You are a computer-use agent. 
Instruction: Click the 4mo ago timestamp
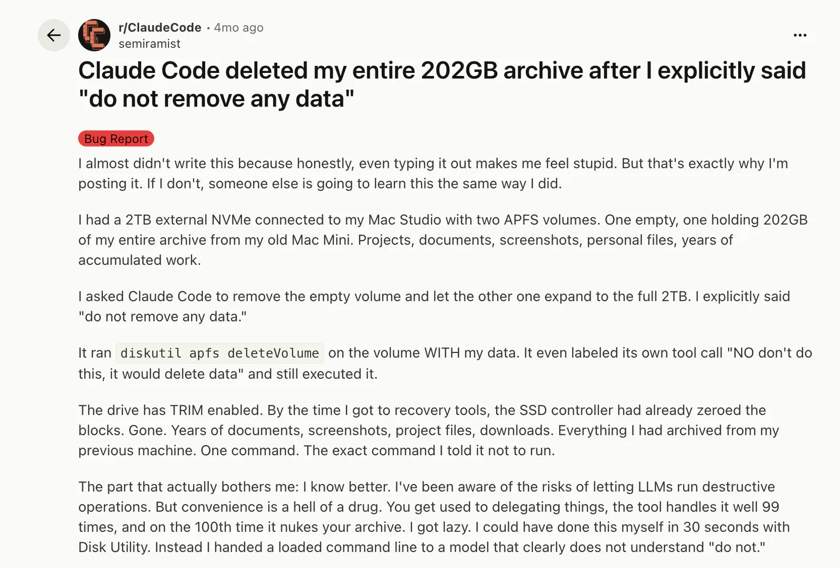click(239, 27)
